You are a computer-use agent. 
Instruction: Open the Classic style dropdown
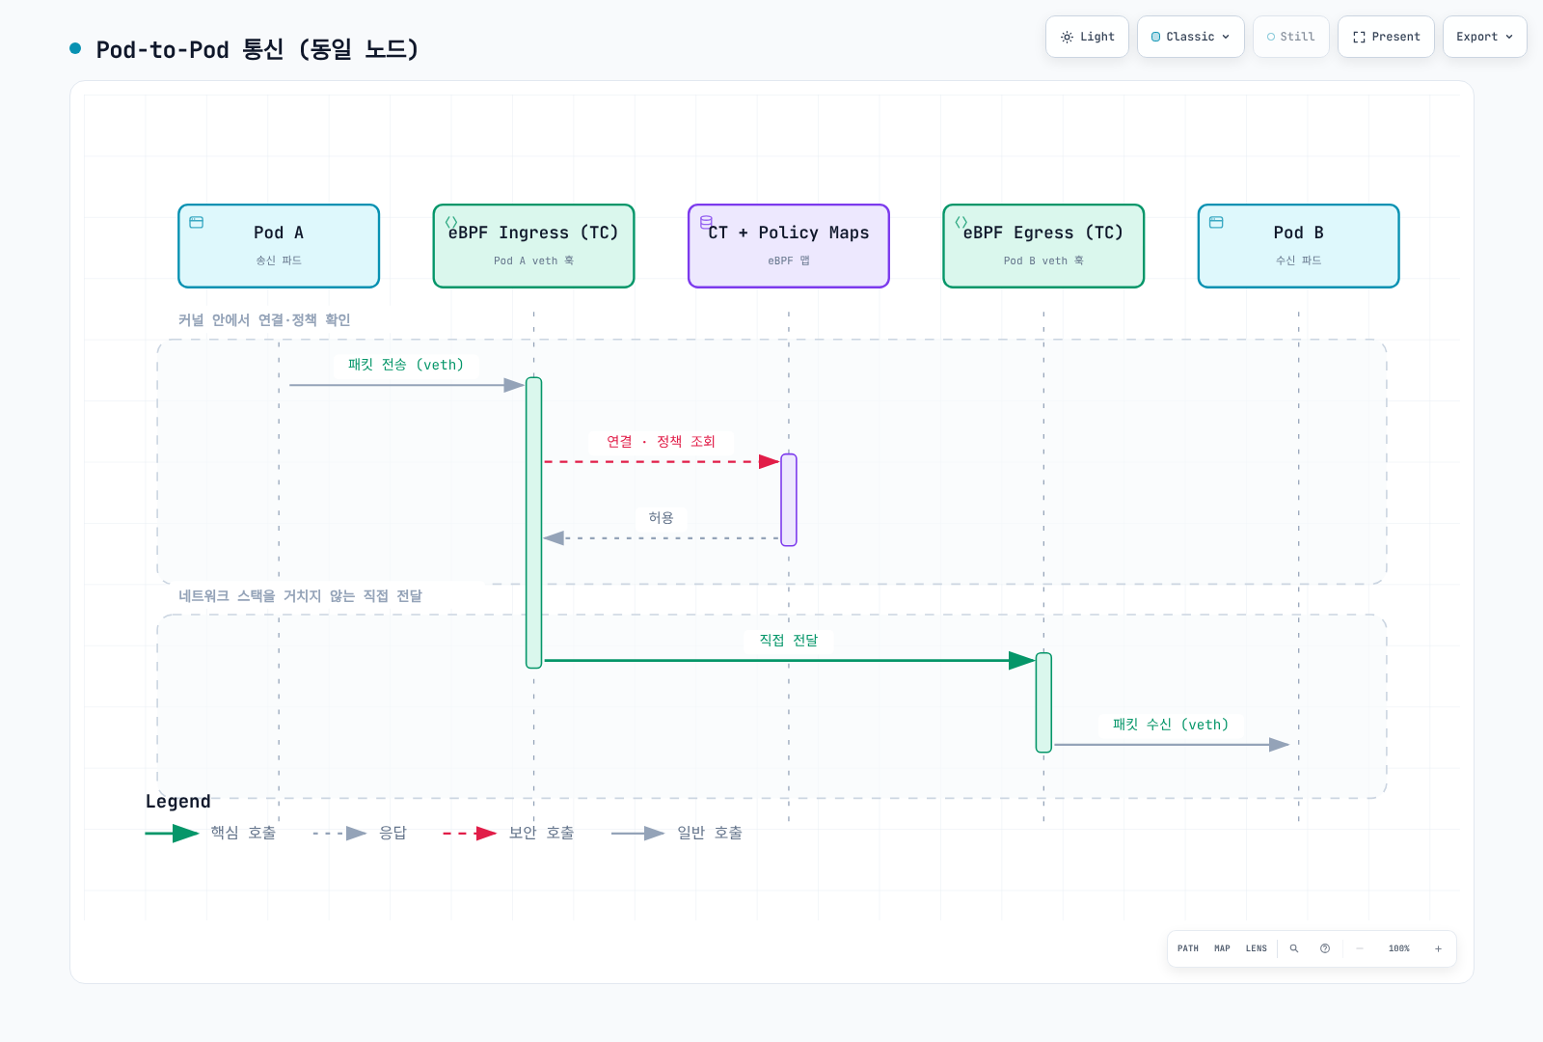tap(1190, 37)
